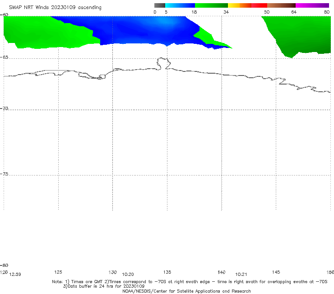The image size is (334, 294).
Task: Click the latitude label '-70'
Action: point(4,109)
